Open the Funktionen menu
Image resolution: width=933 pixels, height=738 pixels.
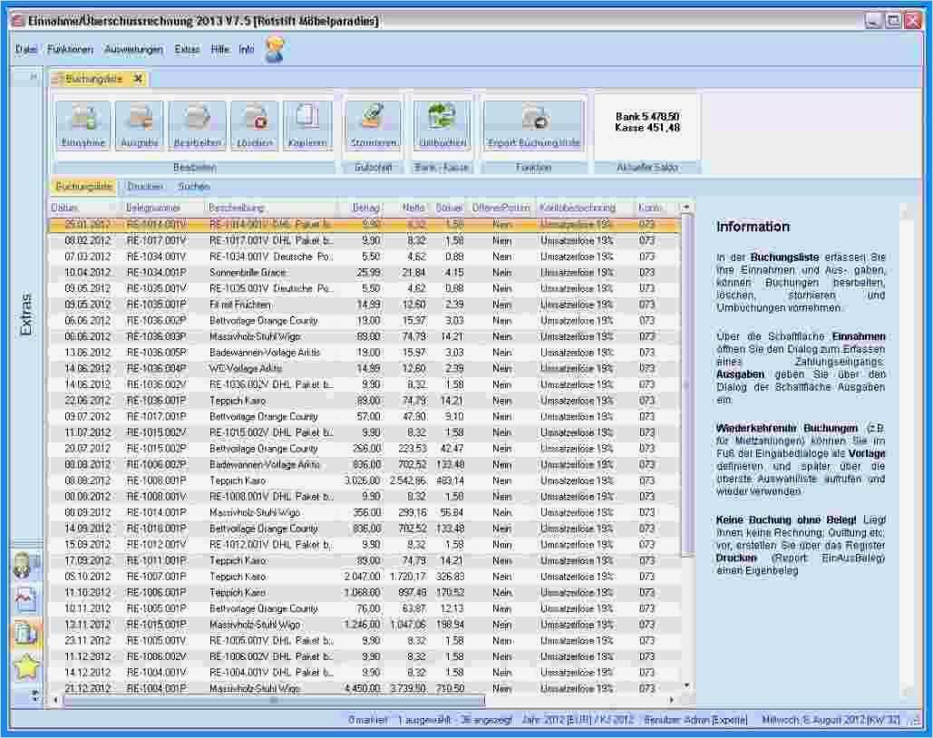click(x=66, y=49)
